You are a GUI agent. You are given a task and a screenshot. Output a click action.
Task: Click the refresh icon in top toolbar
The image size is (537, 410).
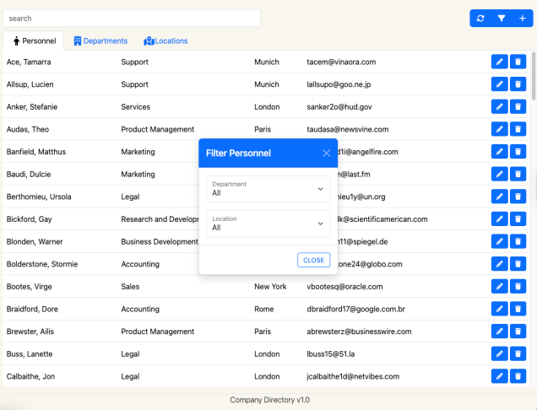tap(480, 19)
